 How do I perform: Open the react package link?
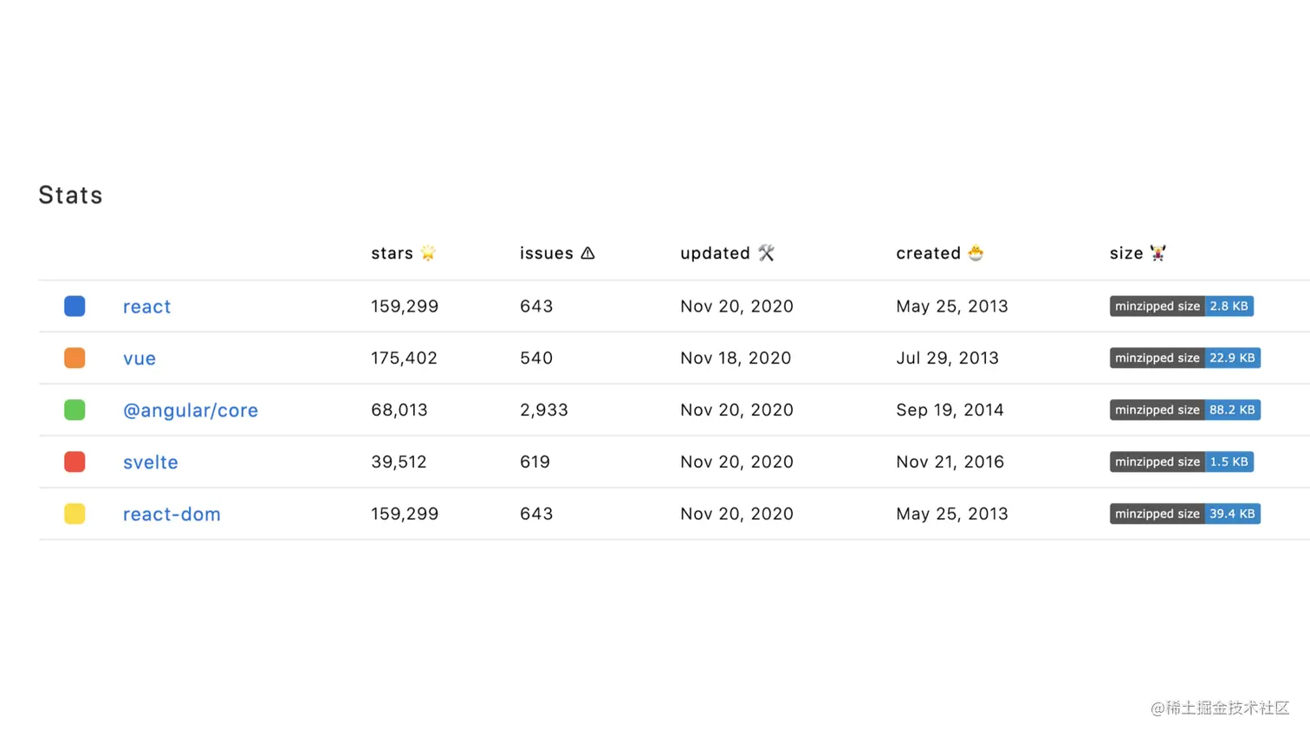tap(146, 307)
